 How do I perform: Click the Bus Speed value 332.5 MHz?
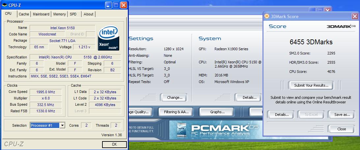[x=45, y=105]
